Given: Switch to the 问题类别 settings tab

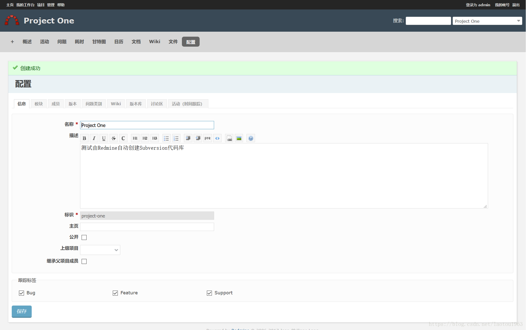Looking at the screenshot, I should (x=94, y=104).
